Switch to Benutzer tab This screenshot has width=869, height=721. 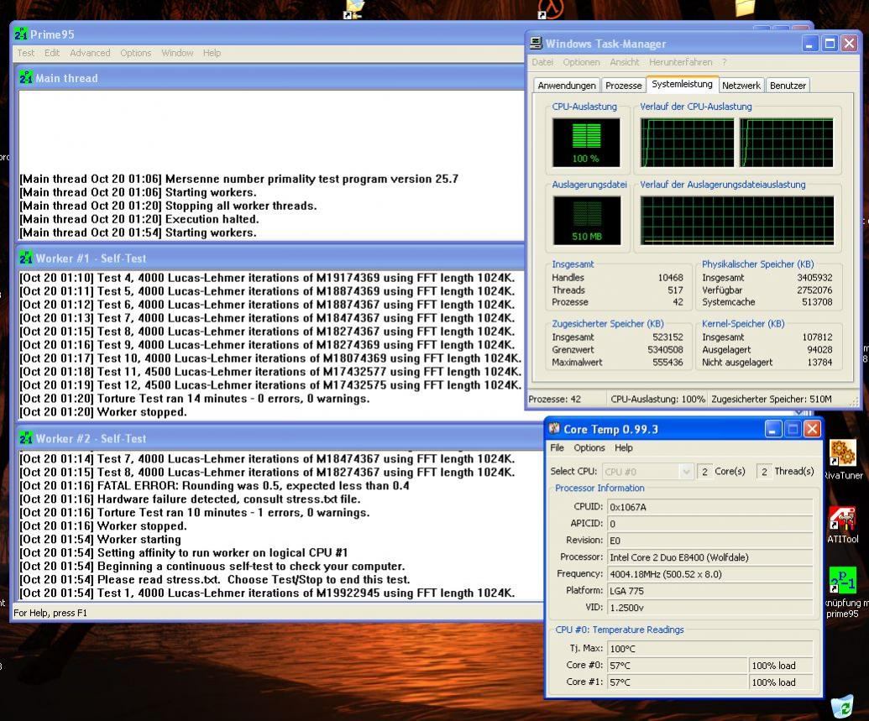pyautogui.click(x=788, y=86)
